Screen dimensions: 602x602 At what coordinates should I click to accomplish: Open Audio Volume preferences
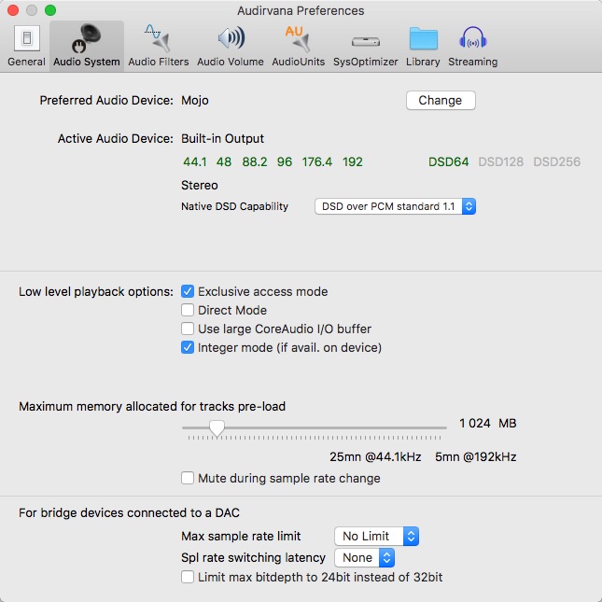pos(231,46)
